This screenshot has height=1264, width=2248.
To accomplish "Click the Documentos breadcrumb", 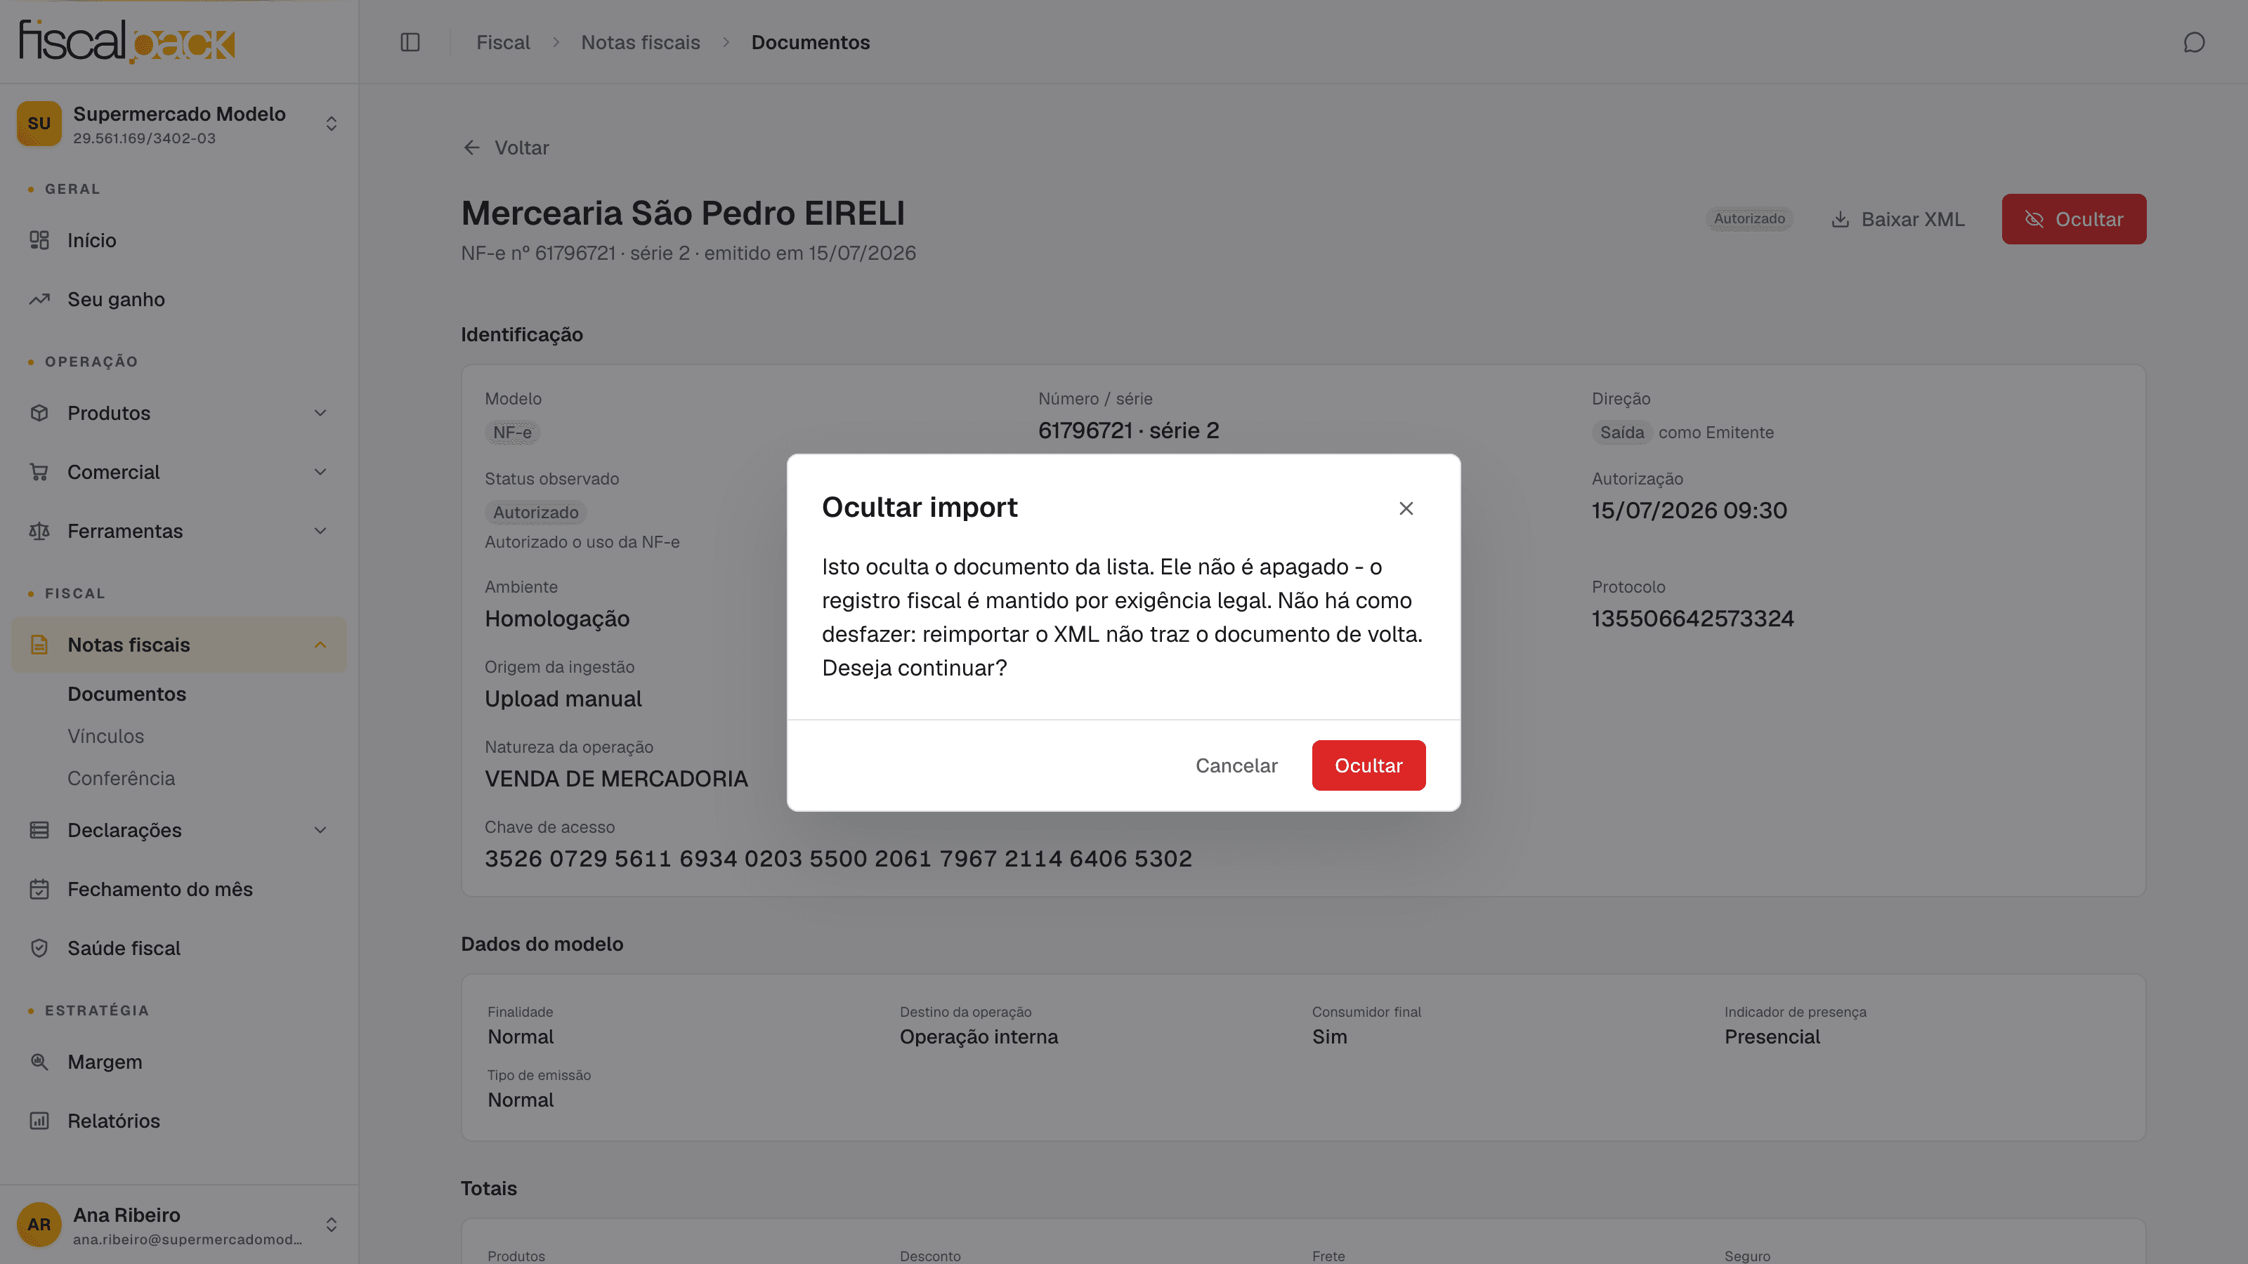I will click(810, 42).
